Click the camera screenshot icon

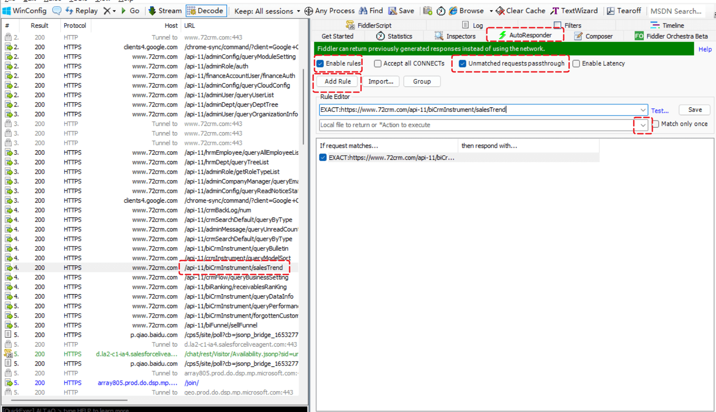tap(427, 11)
